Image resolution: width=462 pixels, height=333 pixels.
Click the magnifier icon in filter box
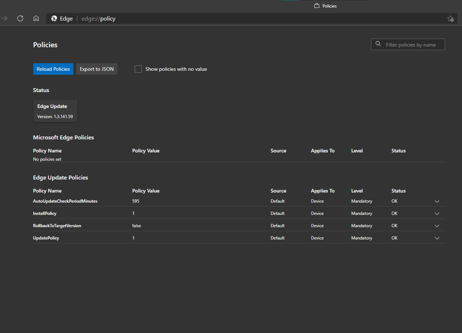378,44
